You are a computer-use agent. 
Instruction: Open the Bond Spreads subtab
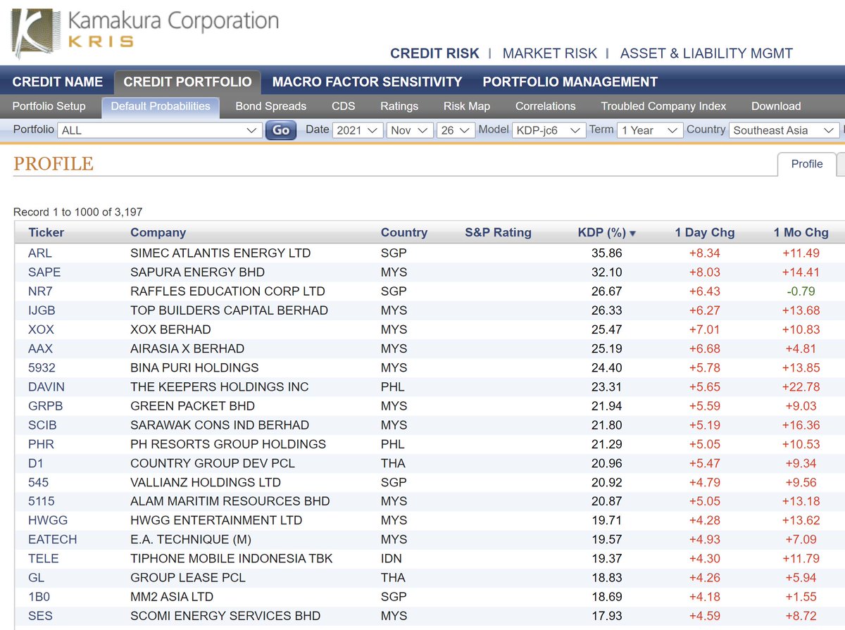[x=270, y=106]
